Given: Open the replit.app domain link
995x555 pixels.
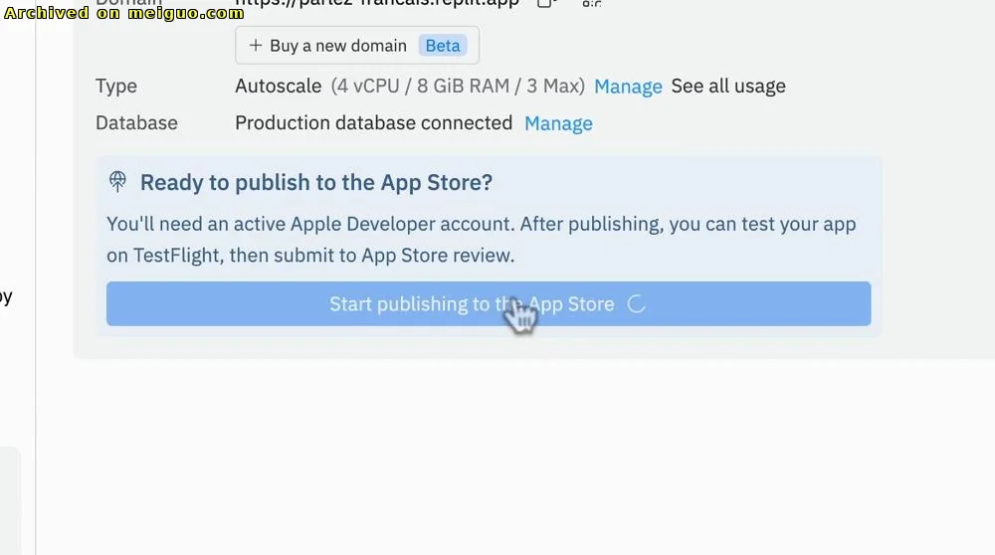Looking at the screenshot, I should point(377,3).
